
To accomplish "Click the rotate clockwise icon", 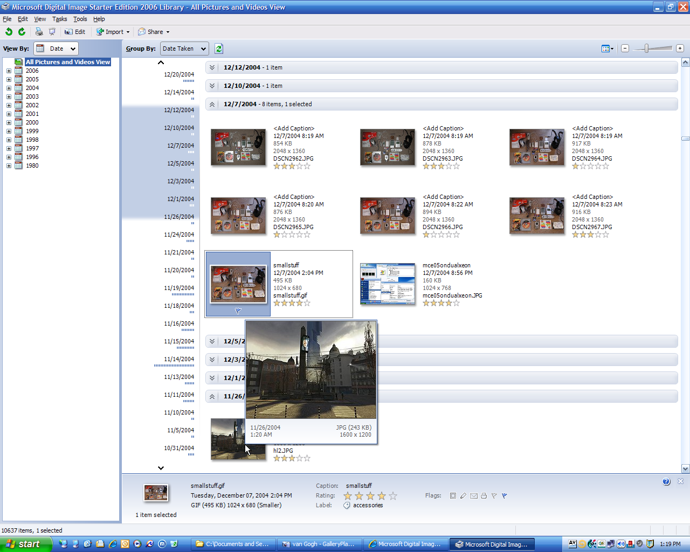I will [x=22, y=32].
